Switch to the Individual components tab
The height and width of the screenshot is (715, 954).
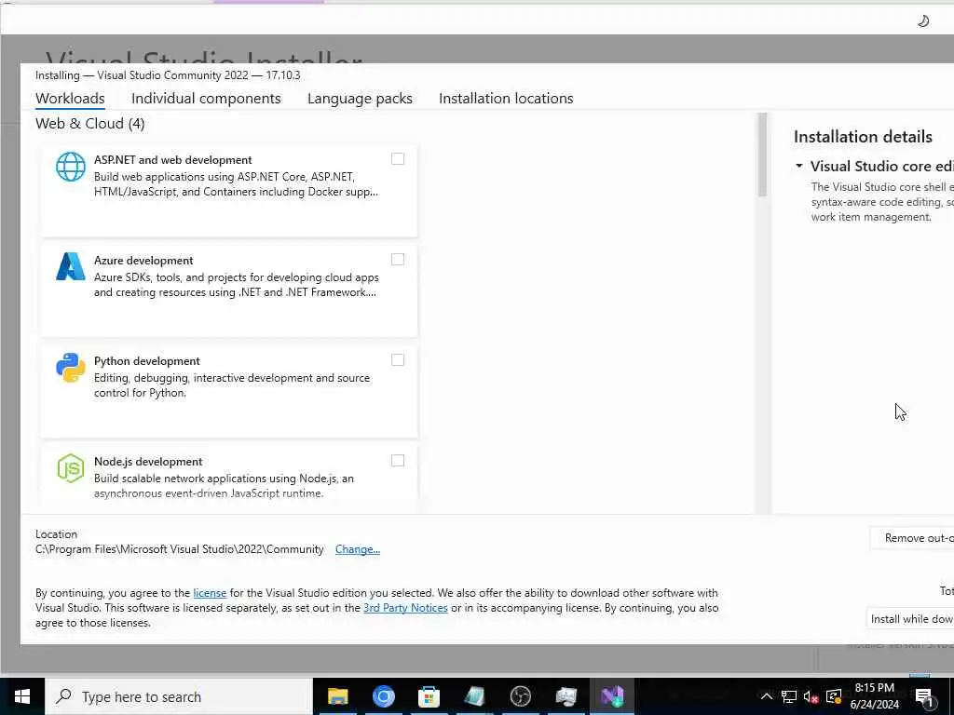[x=206, y=99]
